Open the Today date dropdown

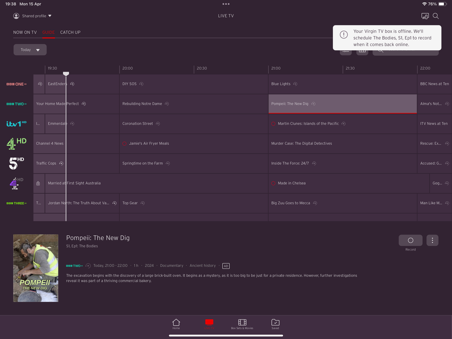[x=30, y=50]
